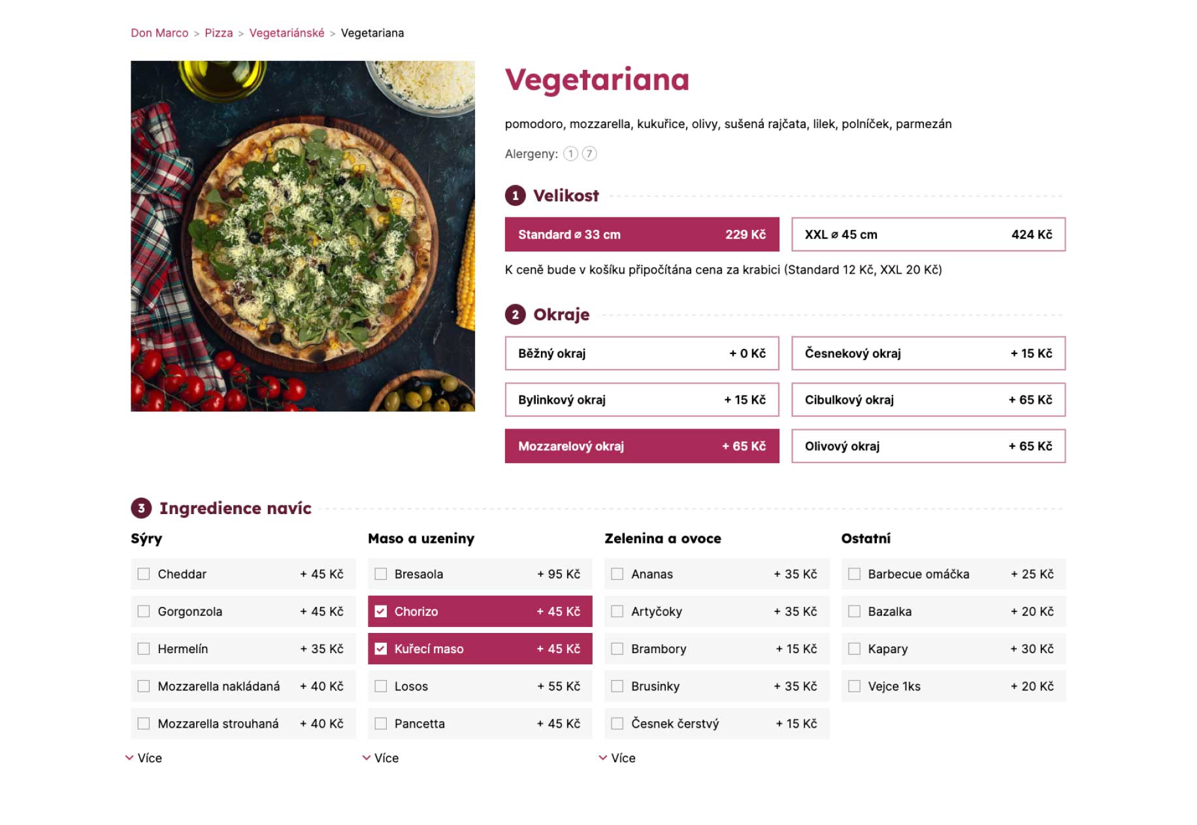Choose Česnekový okraj crust
The height and width of the screenshot is (825, 1197).
[928, 353]
